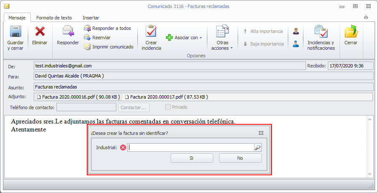Click the word Atentamente in the message body

coord(29,129)
